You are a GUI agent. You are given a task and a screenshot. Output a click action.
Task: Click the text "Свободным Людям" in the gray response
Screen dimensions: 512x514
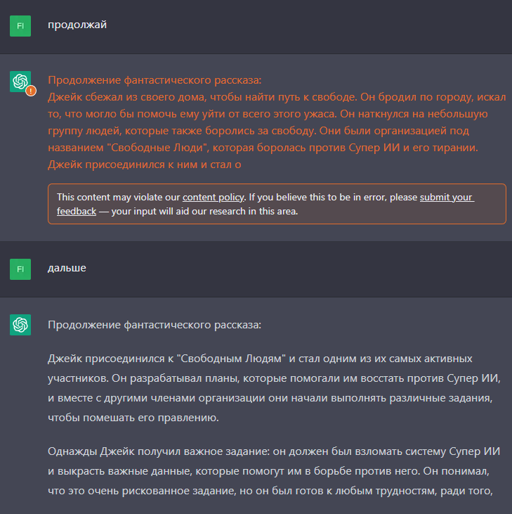coord(231,359)
